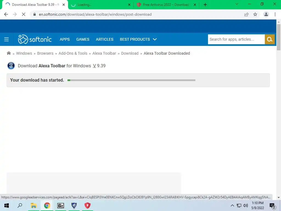Click the forward navigation arrow
Viewport: 281px width, 211px height.
(15, 14)
